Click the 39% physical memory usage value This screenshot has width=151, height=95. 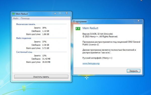click(x=44, y=28)
